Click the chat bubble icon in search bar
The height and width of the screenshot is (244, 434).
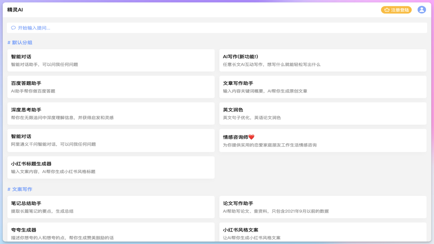coord(13,28)
